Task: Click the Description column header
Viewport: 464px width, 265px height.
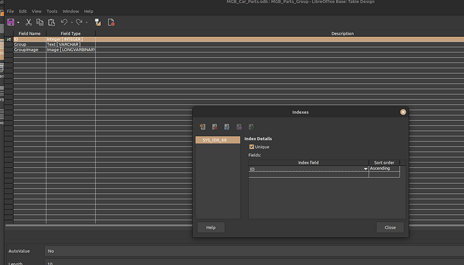Action: pos(342,34)
